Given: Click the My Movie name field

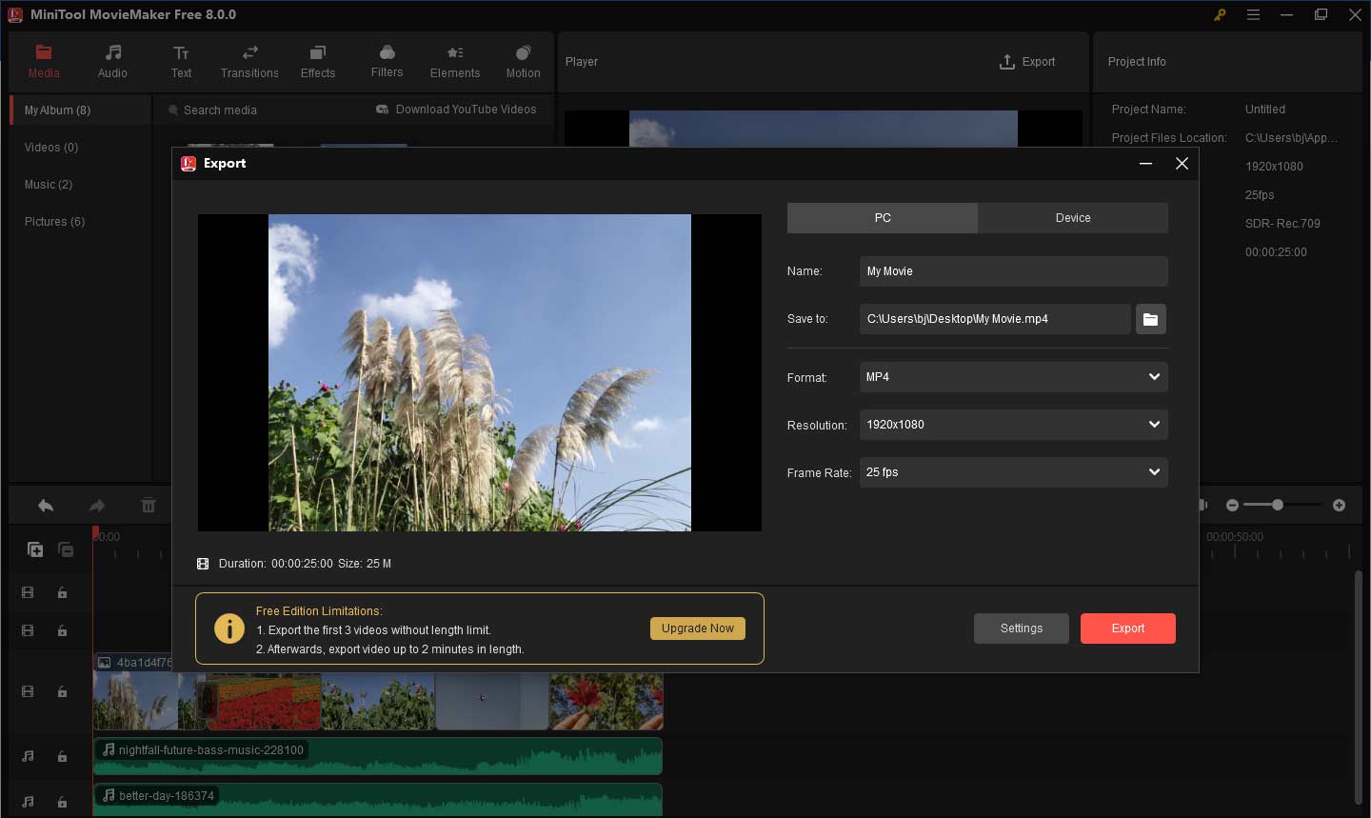Looking at the screenshot, I should [x=1013, y=271].
